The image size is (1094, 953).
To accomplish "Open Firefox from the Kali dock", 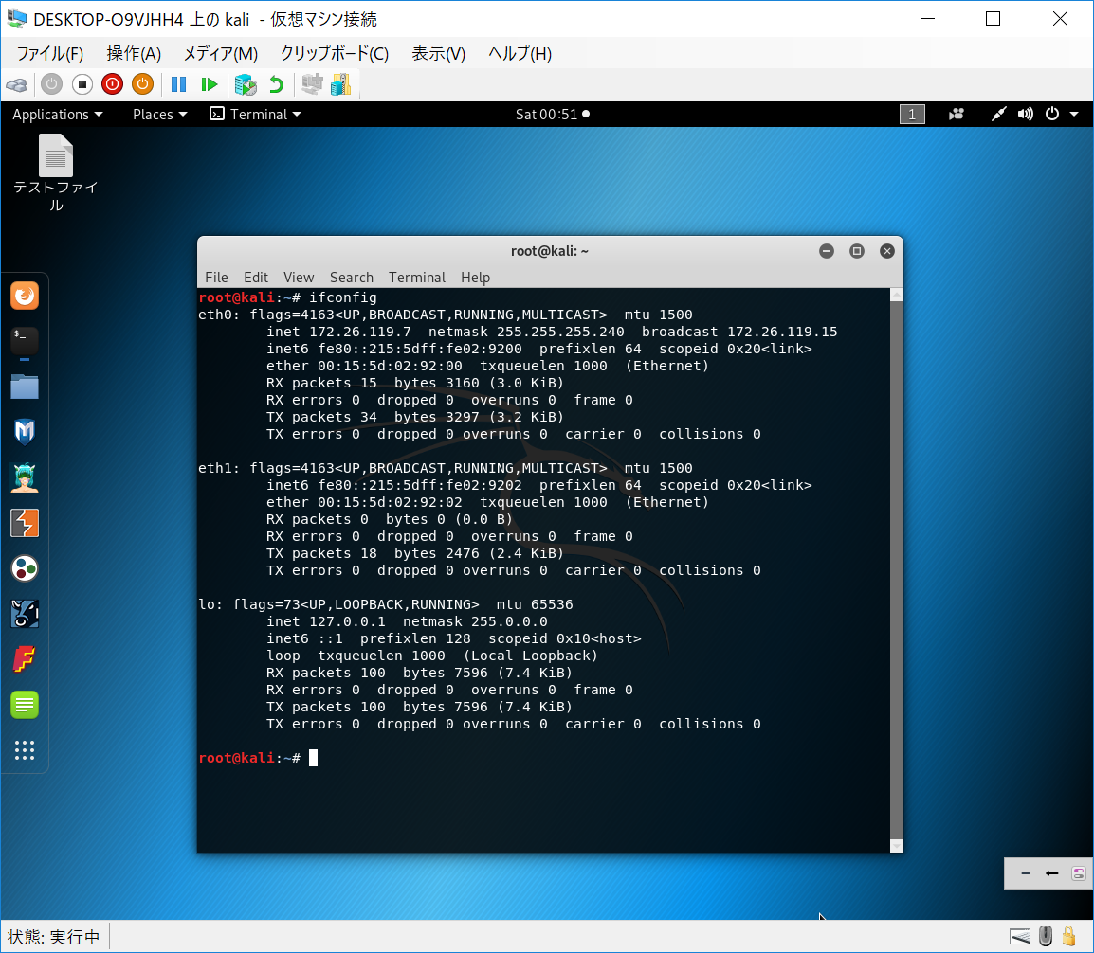I will (x=25, y=296).
